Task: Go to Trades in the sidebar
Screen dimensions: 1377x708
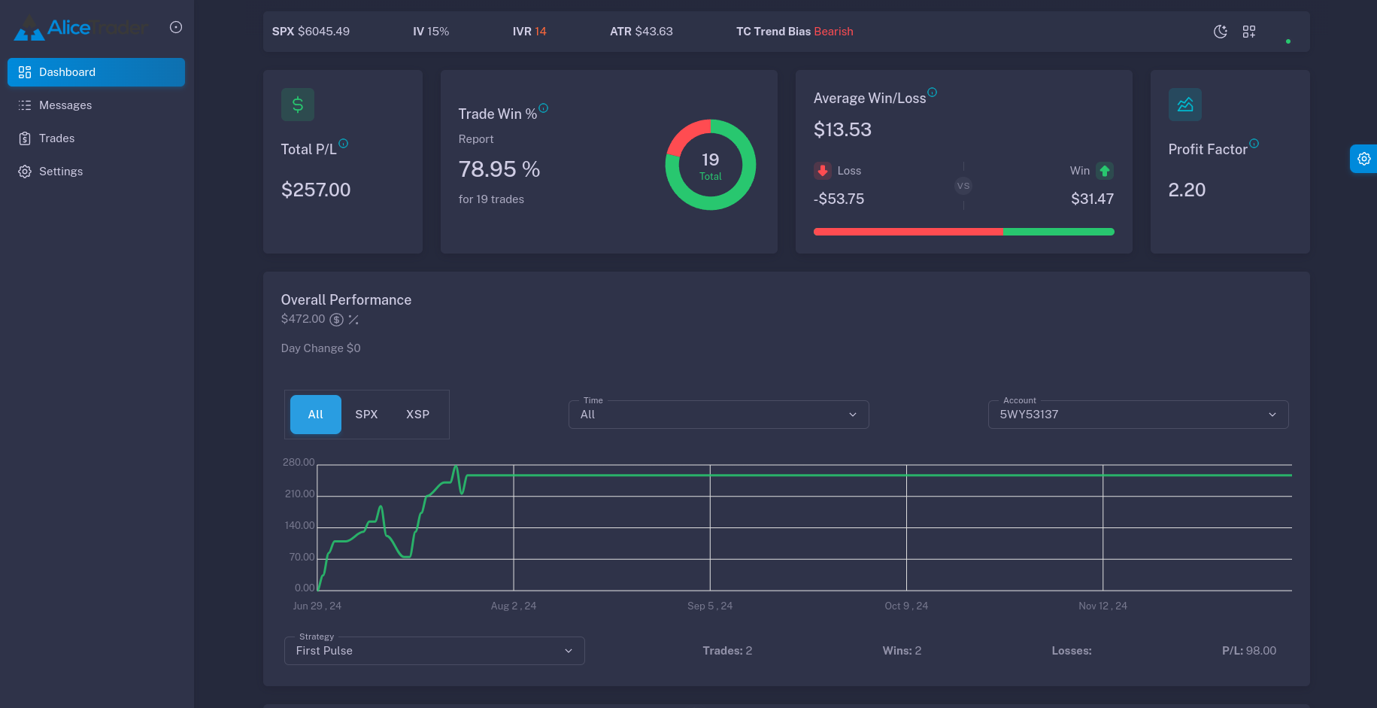Action: 57,138
